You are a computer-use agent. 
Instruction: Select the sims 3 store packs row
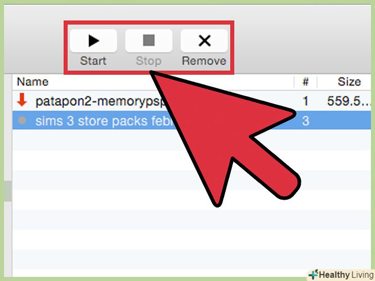pos(192,120)
